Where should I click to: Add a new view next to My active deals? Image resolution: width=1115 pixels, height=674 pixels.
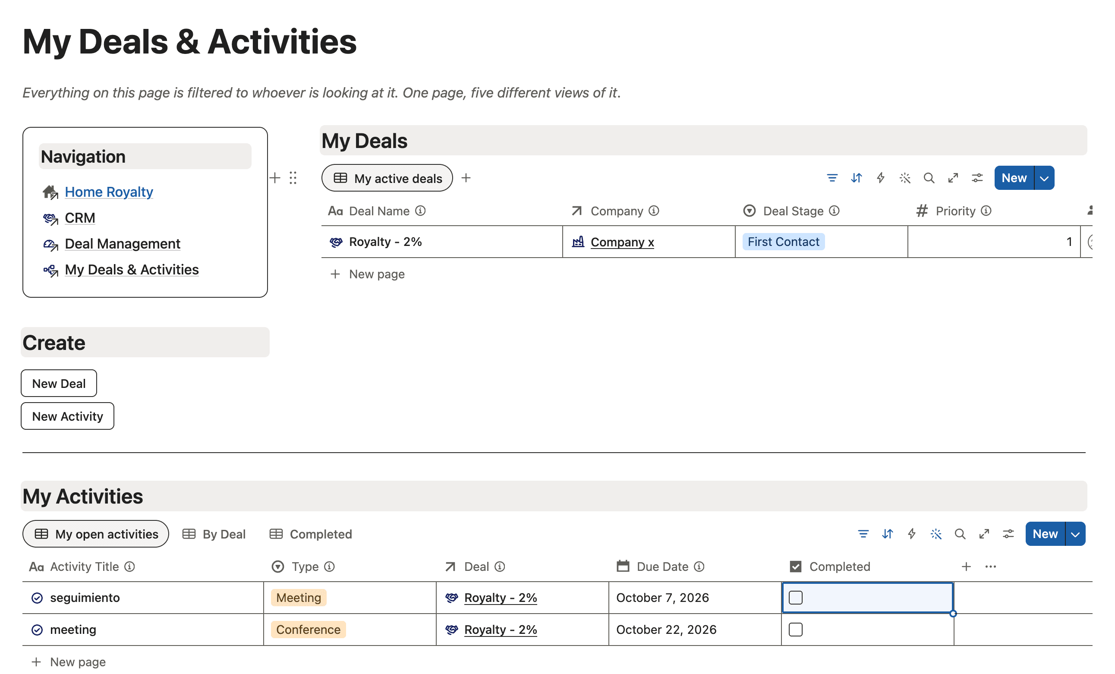pos(466,178)
